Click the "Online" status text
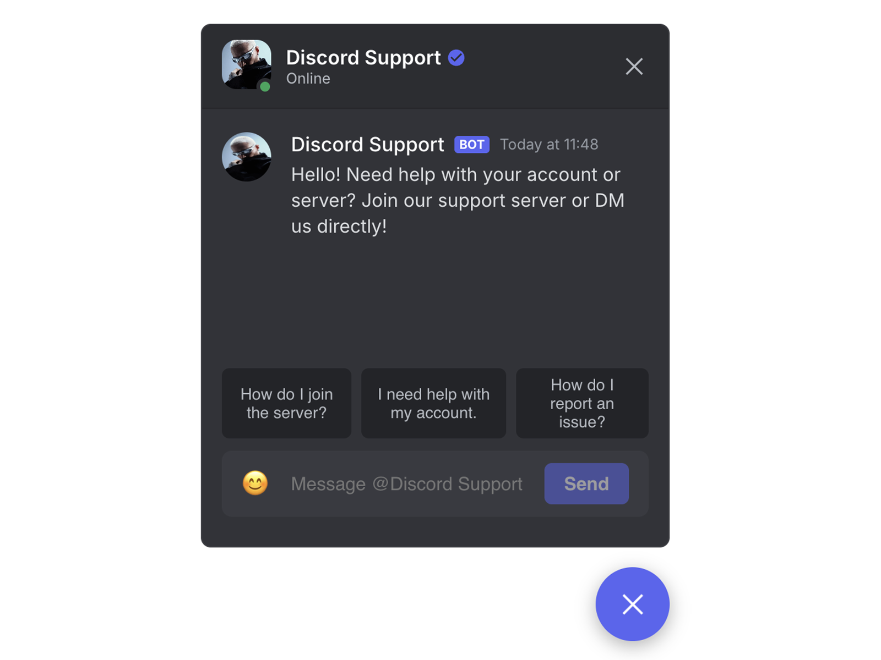 [308, 79]
